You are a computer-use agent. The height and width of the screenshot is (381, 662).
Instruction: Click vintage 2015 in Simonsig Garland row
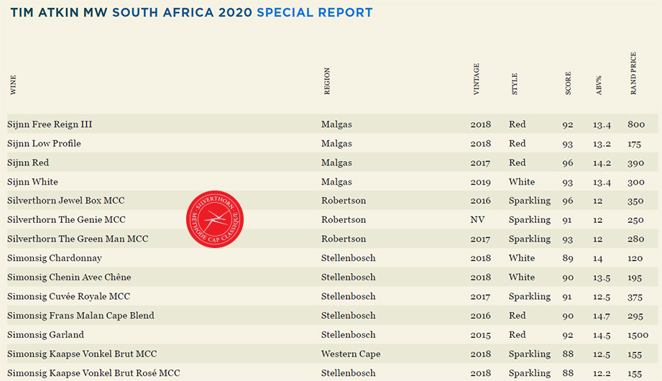click(480, 335)
